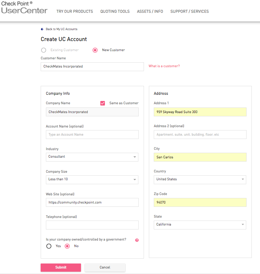This screenshot has width=260, height=274.
Task: Open the Country dropdown showing United States
Action: click(x=200, y=180)
